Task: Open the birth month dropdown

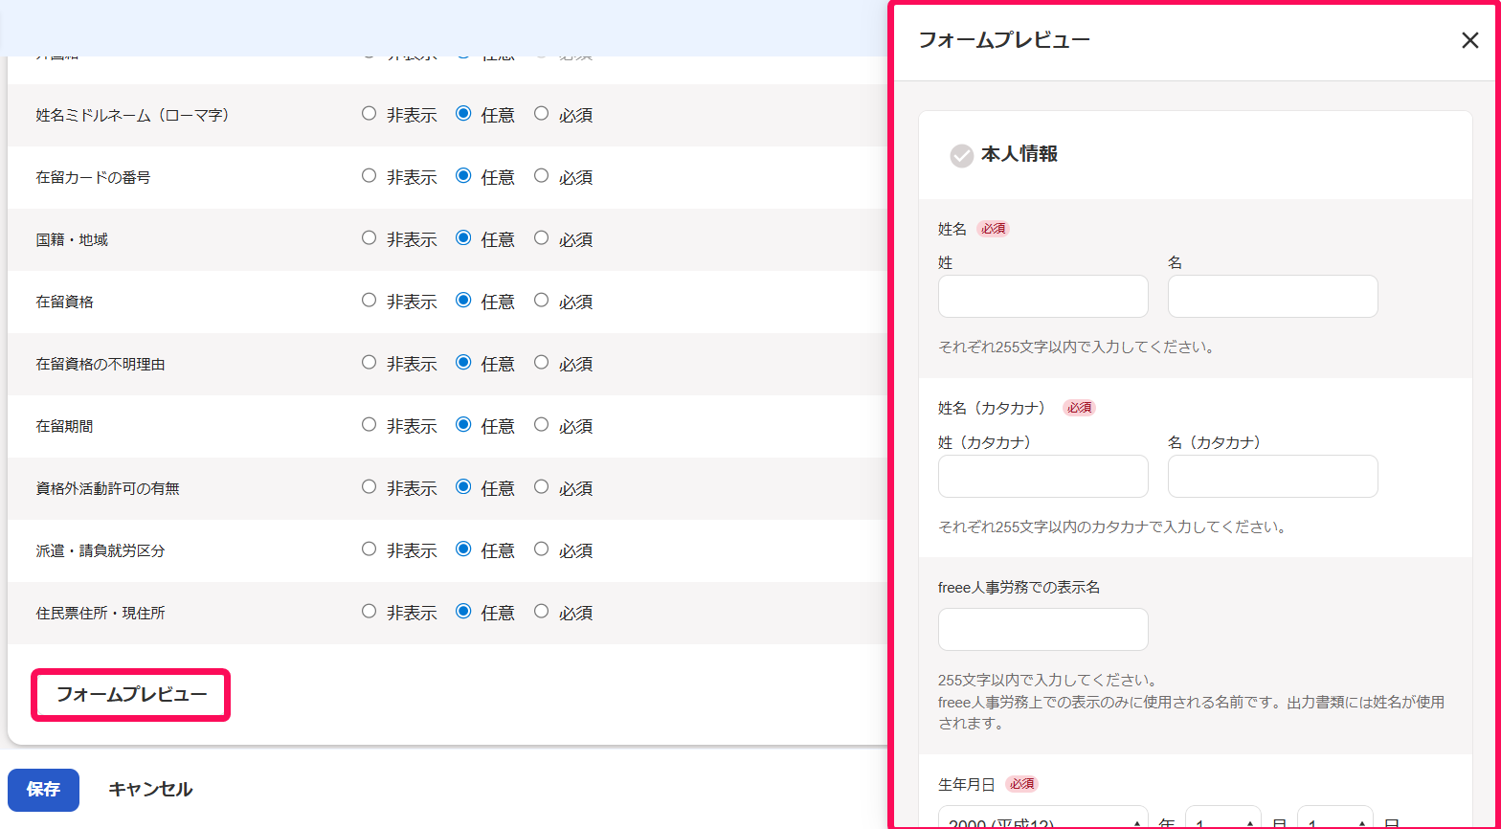Action: (x=1222, y=819)
